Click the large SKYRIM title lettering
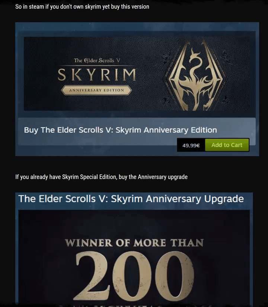268x307 pixels. [97, 74]
